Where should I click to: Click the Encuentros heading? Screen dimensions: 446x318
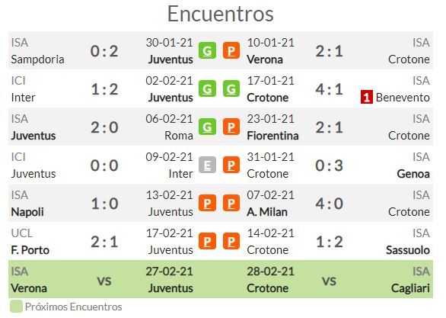tap(221, 14)
